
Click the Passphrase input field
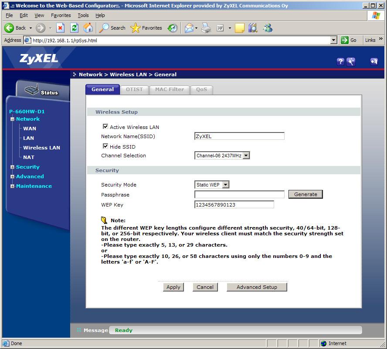click(x=239, y=194)
